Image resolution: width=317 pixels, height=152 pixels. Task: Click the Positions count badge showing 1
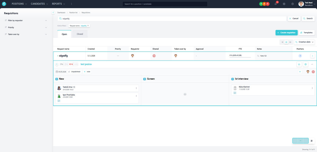point(300,56)
